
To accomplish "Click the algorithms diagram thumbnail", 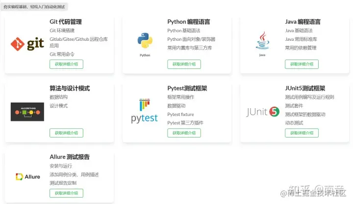I will [x=27, y=112].
